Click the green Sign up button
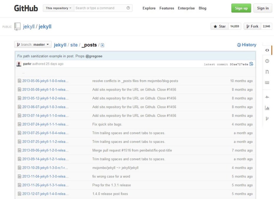The width and height of the screenshot is (274, 199). point(241,8)
